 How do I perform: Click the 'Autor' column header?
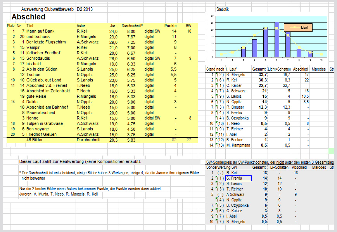click(x=81, y=26)
